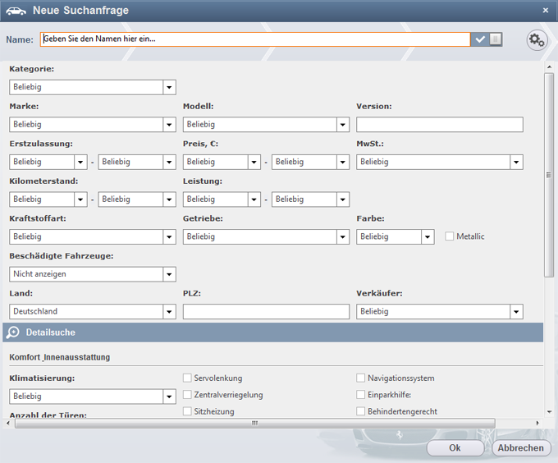Close the Neue Suchanfrage dialog
The width and height of the screenshot is (558, 463).
(546, 11)
